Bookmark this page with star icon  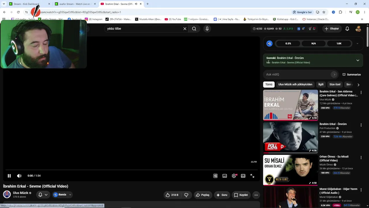coord(324,12)
